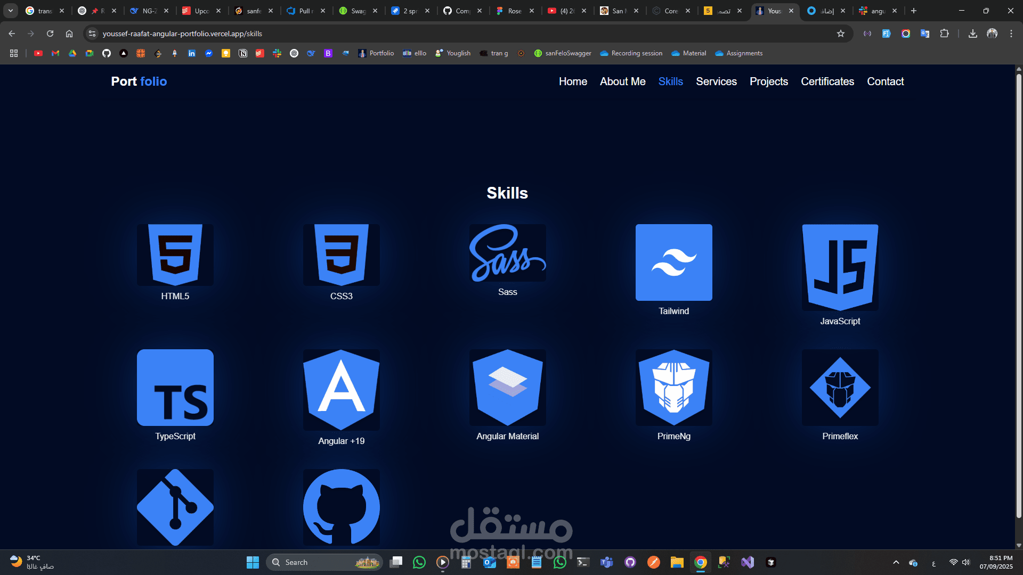Image resolution: width=1023 pixels, height=575 pixels.
Task: Select the JavaScript JS shield icon
Action: (840, 267)
